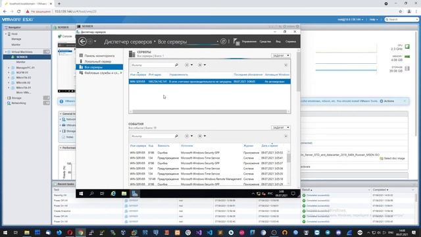Click the search magnifier in the servers filter

point(176,65)
